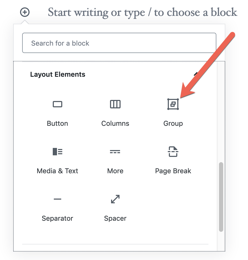This screenshot has width=248, height=260.
Task: Pick the Media & Text block icon
Action: click(x=58, y=152)
